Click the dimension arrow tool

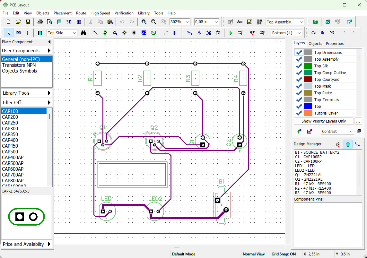coord(165,33)
